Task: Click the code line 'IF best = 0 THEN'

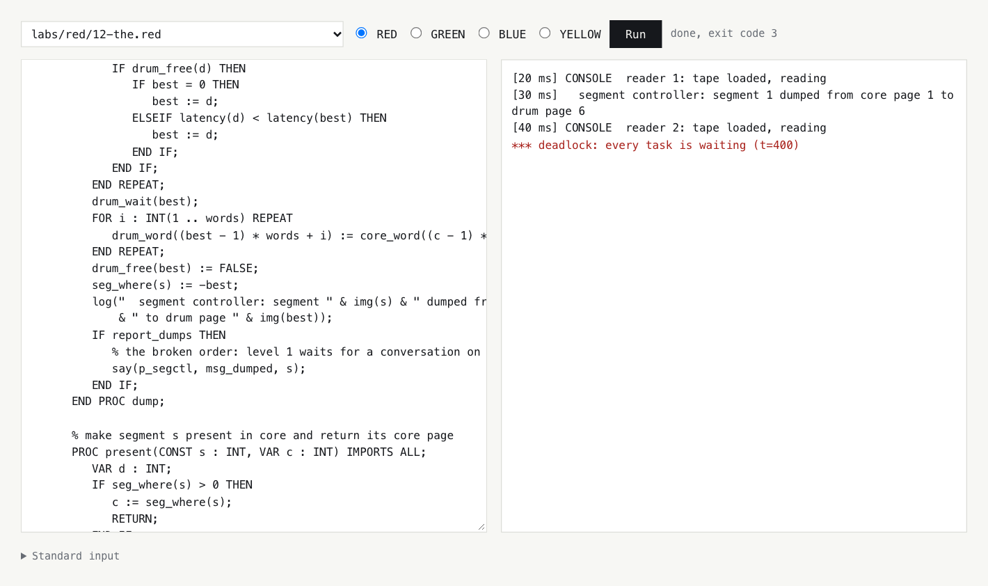Action: pos(186,85)
